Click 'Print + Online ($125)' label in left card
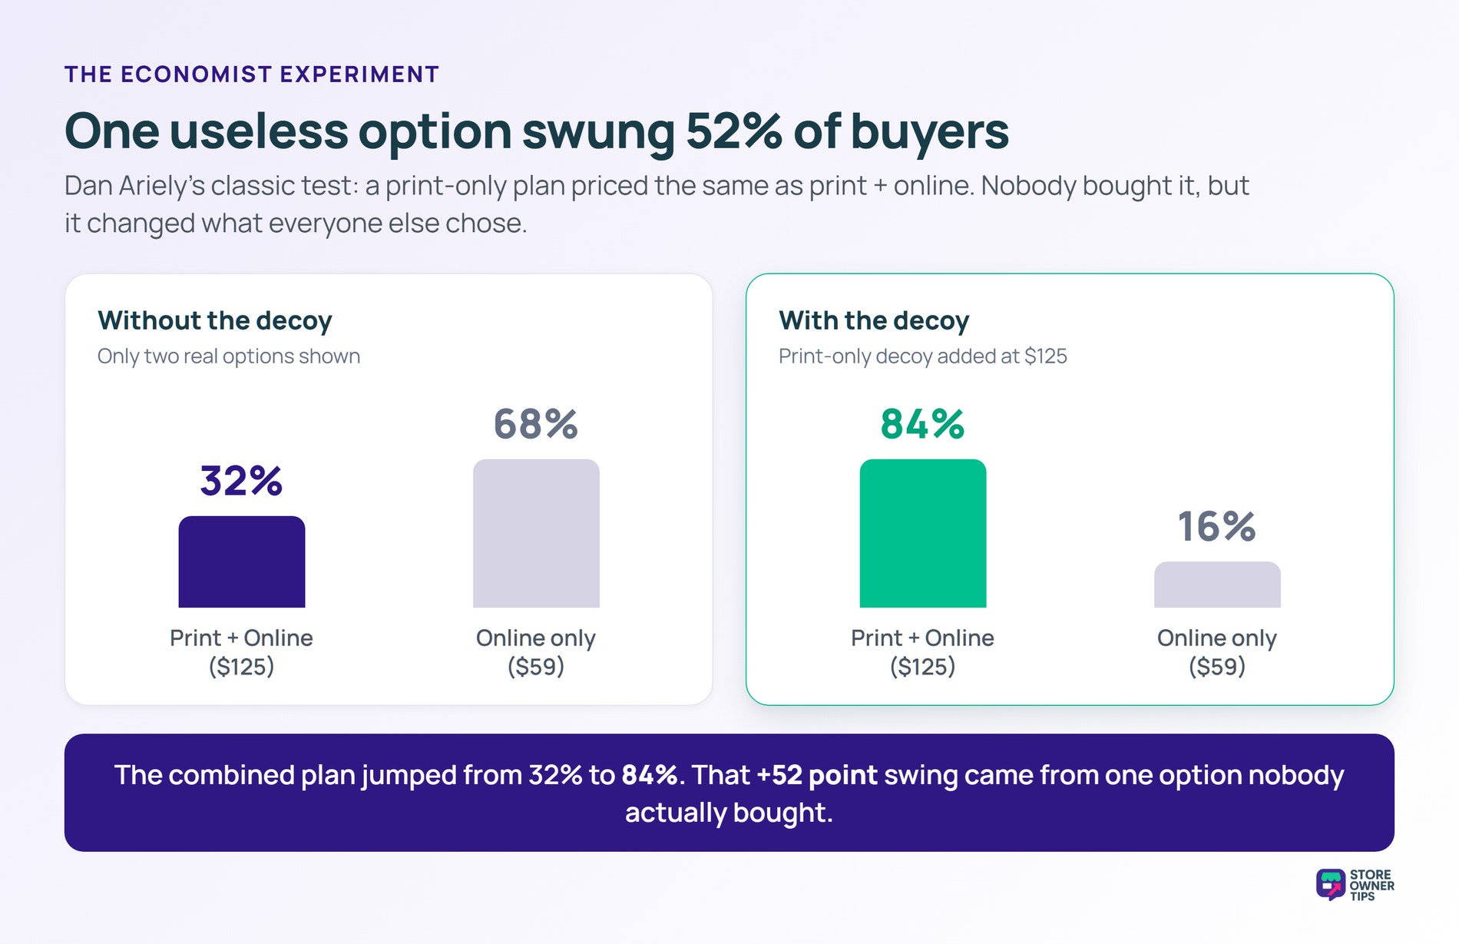 pyautogui.click(x=241, y=652)
